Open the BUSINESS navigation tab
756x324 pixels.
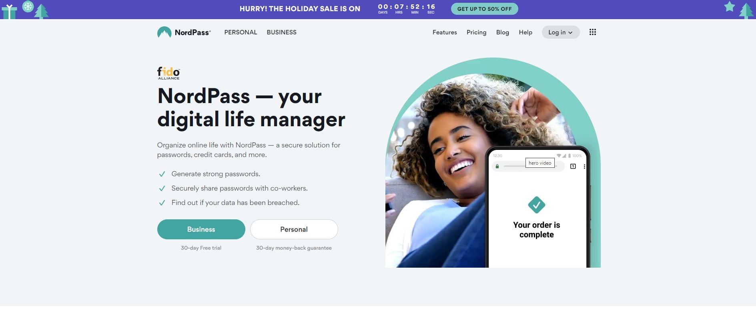point(281,32)
